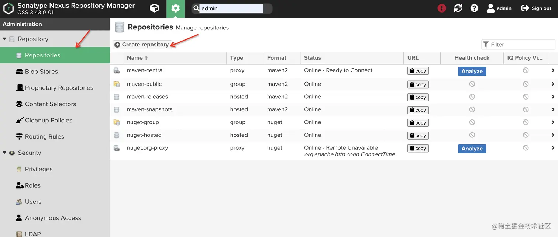The image size is (558, 237).
Task: Open the help question mark icon
Action: [474, 8]
